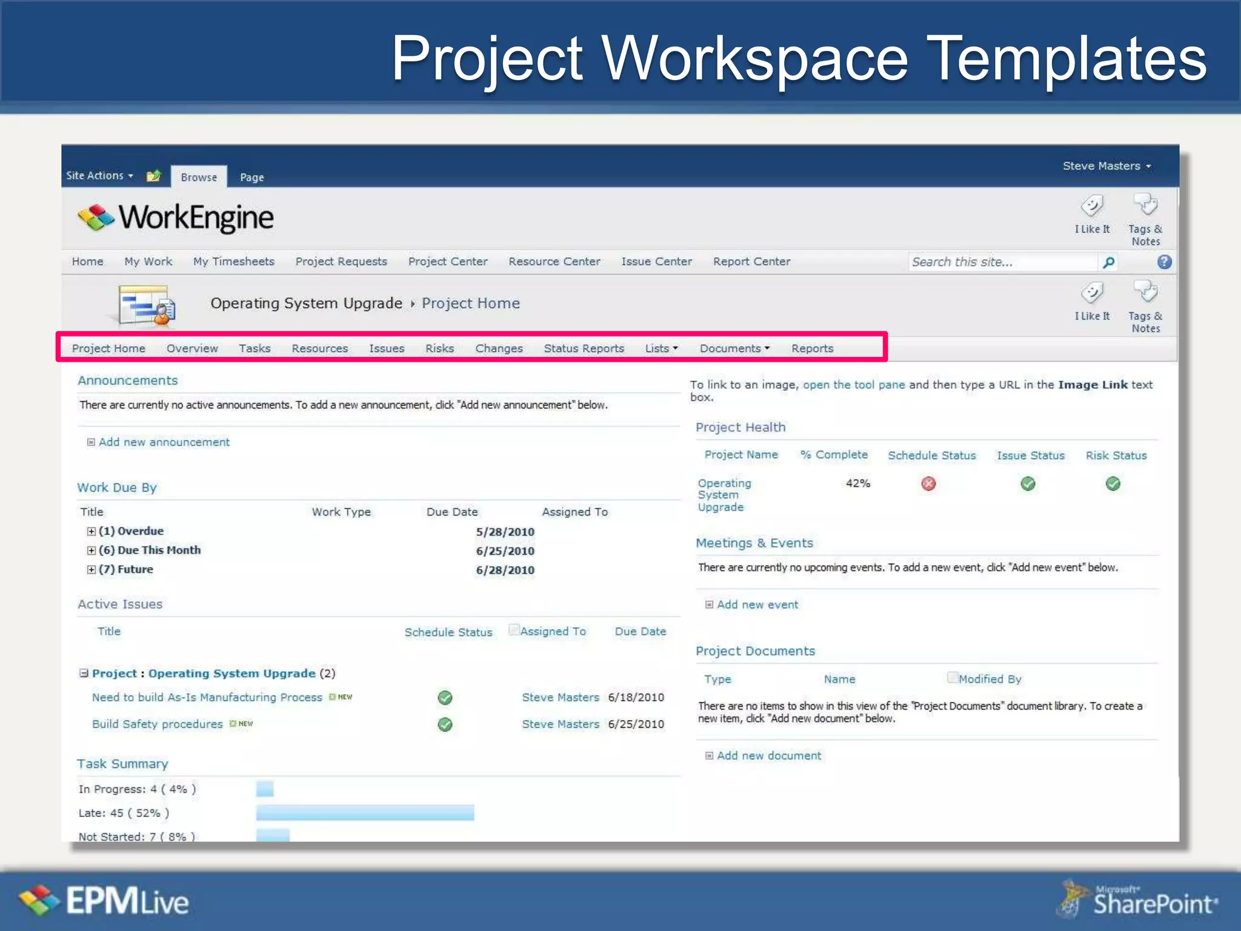
Task: Click the Navigate Up folder icon
Action: [153, 176]
